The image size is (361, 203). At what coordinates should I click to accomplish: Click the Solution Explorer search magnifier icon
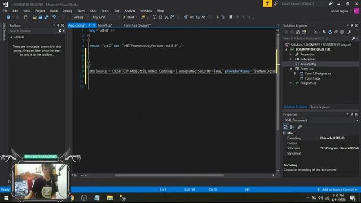pyautogui.click(x=354, y=38)
